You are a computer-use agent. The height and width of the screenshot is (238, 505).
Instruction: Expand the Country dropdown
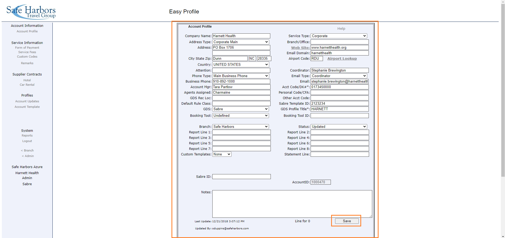pyautogui.click(x=241, y=65)
